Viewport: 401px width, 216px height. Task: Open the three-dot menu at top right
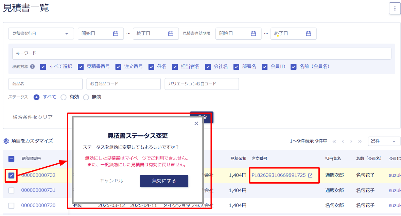pyautogui.click(x=395, y=9)
